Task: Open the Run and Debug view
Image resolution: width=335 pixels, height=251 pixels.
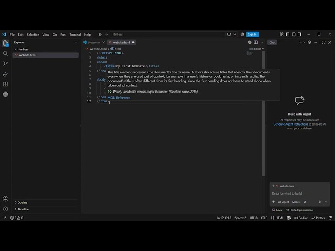Action: click(x=6, y=74)
